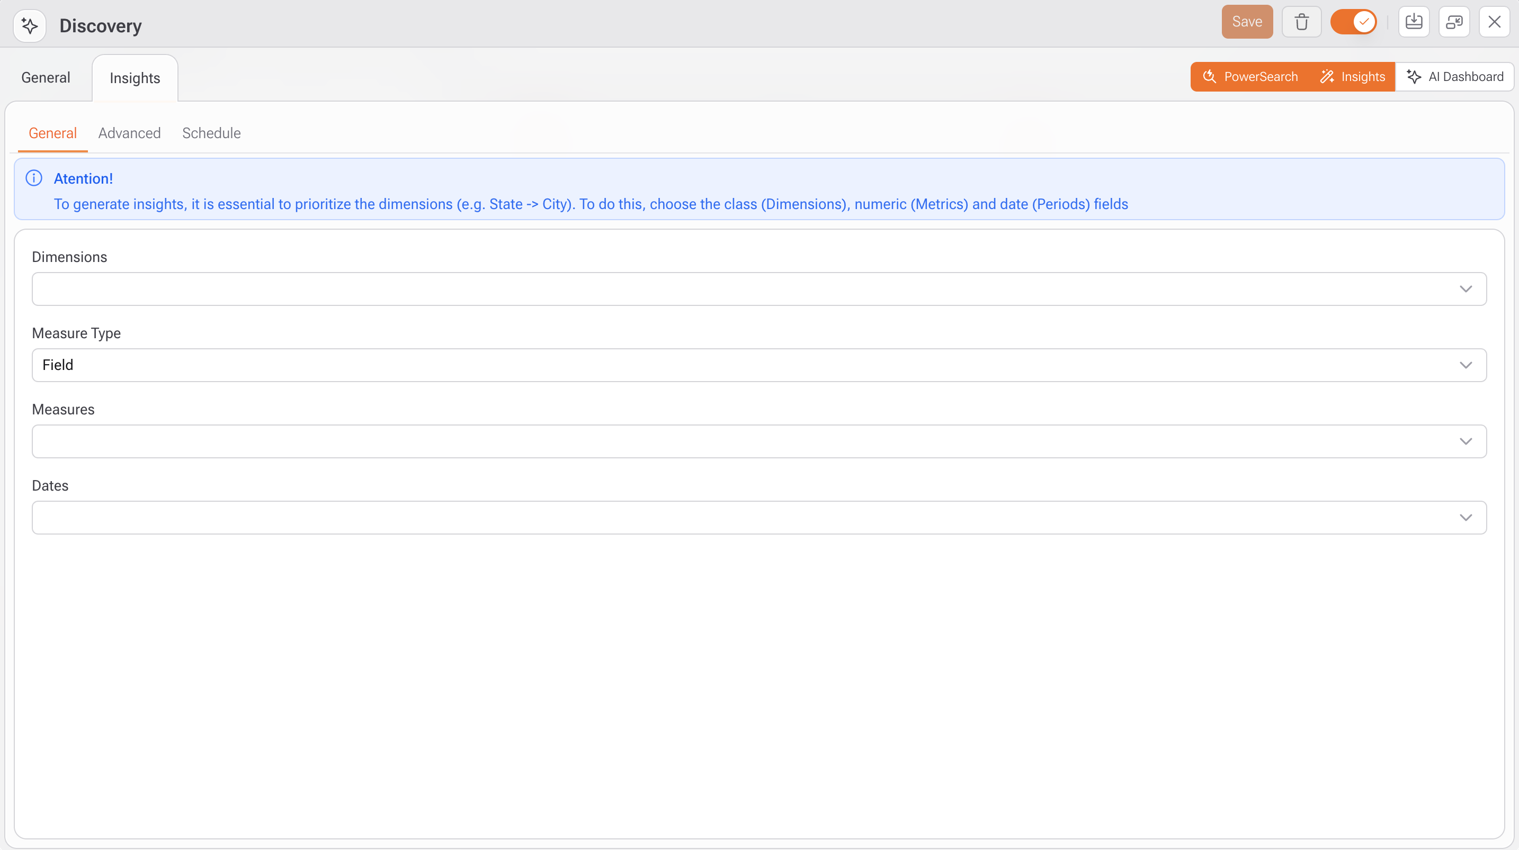Click the trash delete icon
Image resolution: width=1519 pixels, height=850 pixels.
[1301, 22]
